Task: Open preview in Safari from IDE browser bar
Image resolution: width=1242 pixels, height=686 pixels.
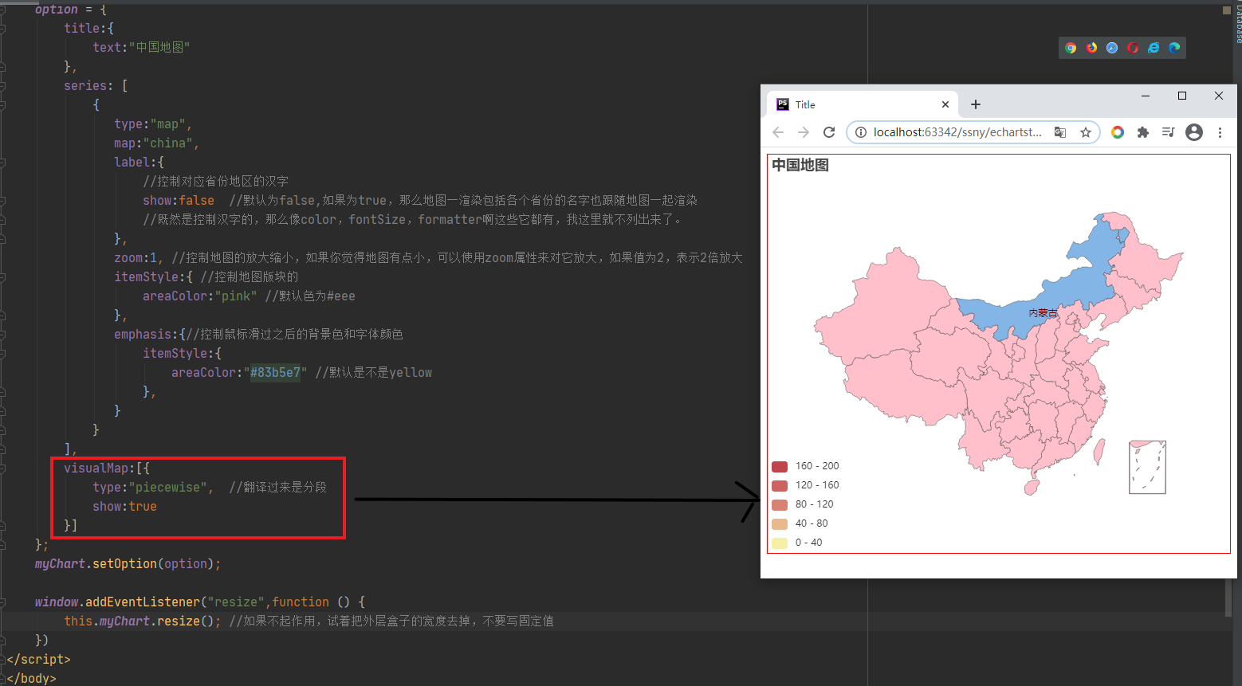Action: pos(1112,48)
